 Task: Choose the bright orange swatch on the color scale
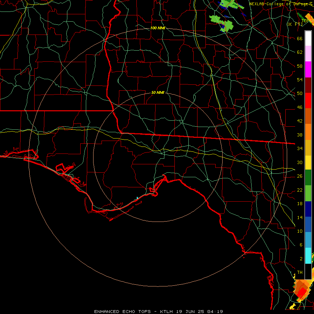click(308, 132)
